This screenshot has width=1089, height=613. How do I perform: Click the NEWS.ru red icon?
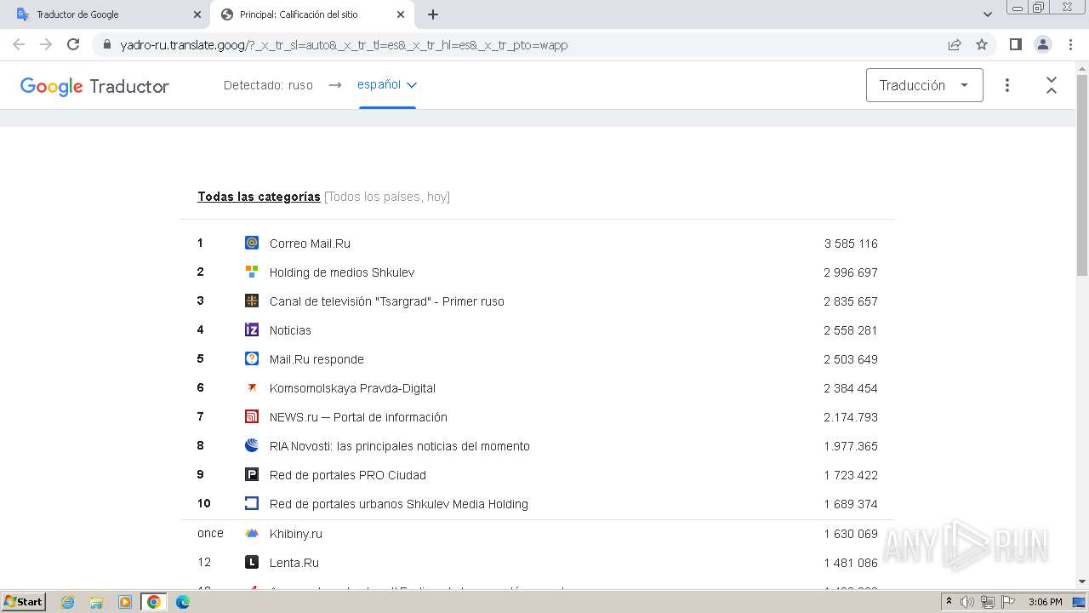coord(252,416)
